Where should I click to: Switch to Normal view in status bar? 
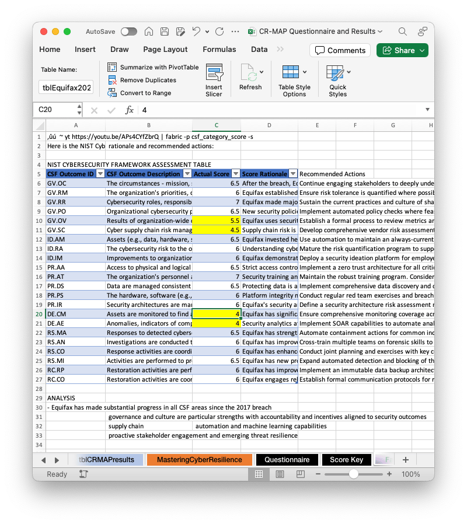259,474
